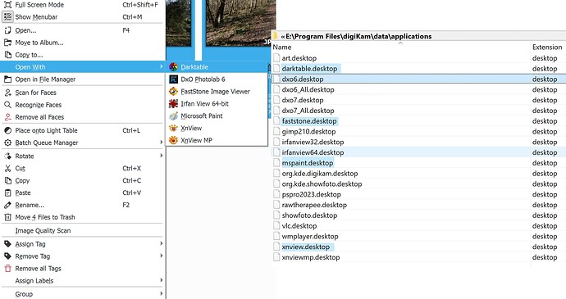Open image with DxO Photolab 6
This screenshot has width=566, height=299.
(217, 79)
